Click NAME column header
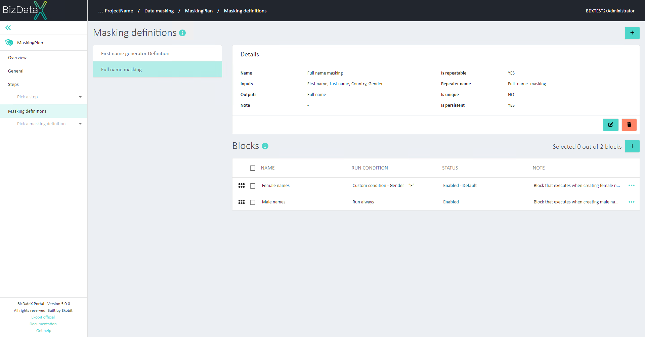This screenshot has height=337, width=645. pyautogui.click(x=268, y=168)
